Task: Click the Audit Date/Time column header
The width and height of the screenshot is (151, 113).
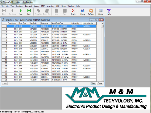Action: tap(61, 23)
